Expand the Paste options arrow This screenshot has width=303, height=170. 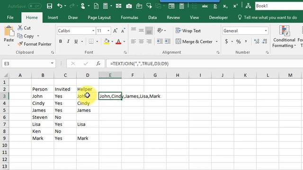click(x=9, y=45)
